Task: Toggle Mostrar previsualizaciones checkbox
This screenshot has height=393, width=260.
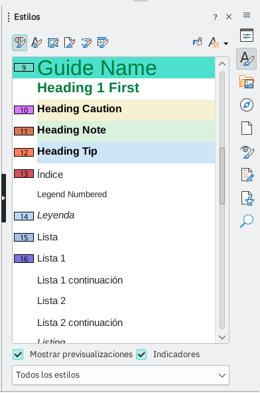Action: 18,354
